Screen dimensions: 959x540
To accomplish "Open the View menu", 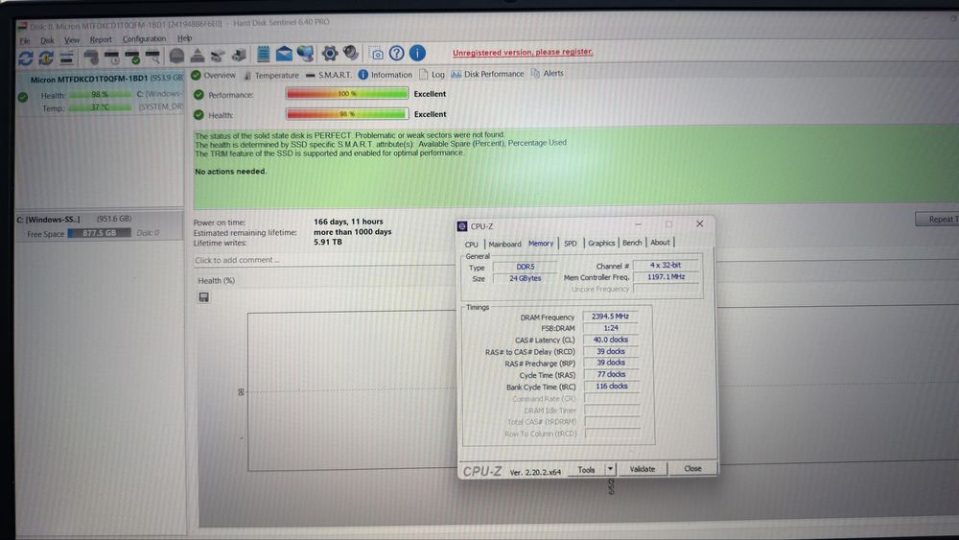I will click(x=72, y=39).
